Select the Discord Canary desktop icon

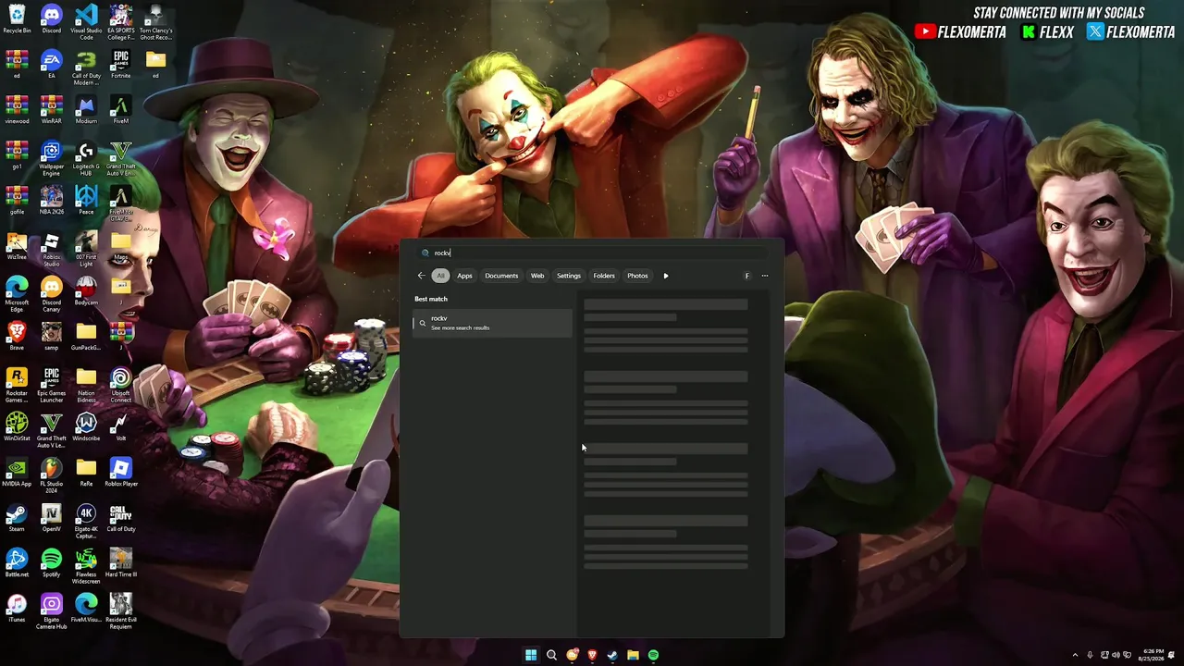click(52, 294)
